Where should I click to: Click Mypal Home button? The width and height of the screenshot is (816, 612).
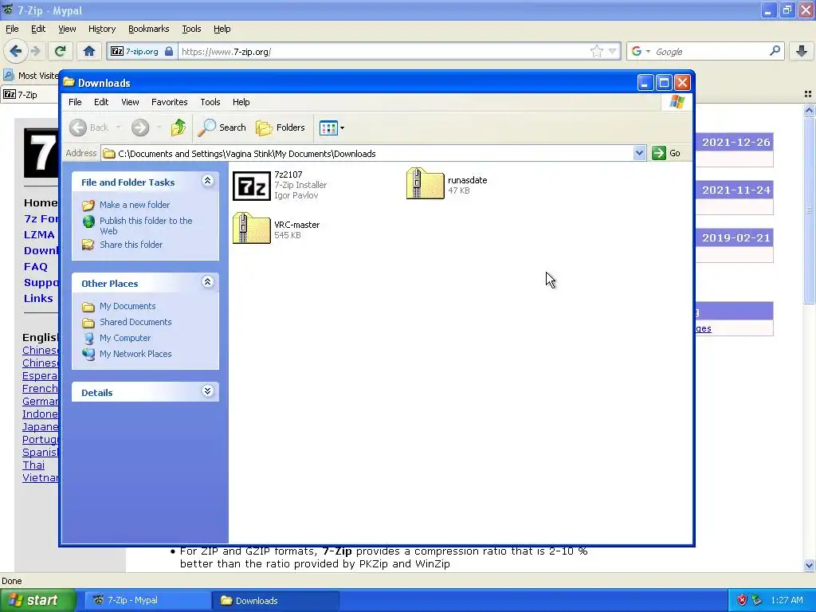(89, 51)
